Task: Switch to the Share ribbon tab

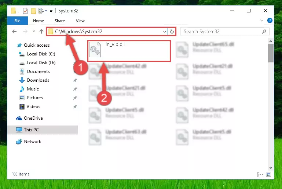Action: tap(59, 21)
